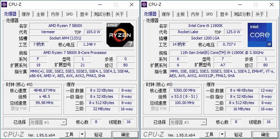Screen dimensions: 280x139
Task: Click bus speed 100.00 MHz
Action: pos(185,103)
